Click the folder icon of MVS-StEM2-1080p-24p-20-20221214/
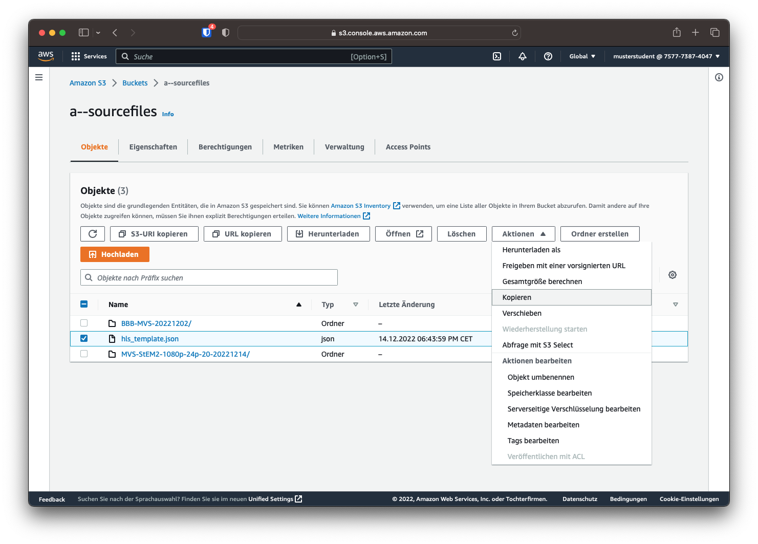 [112, 354]
